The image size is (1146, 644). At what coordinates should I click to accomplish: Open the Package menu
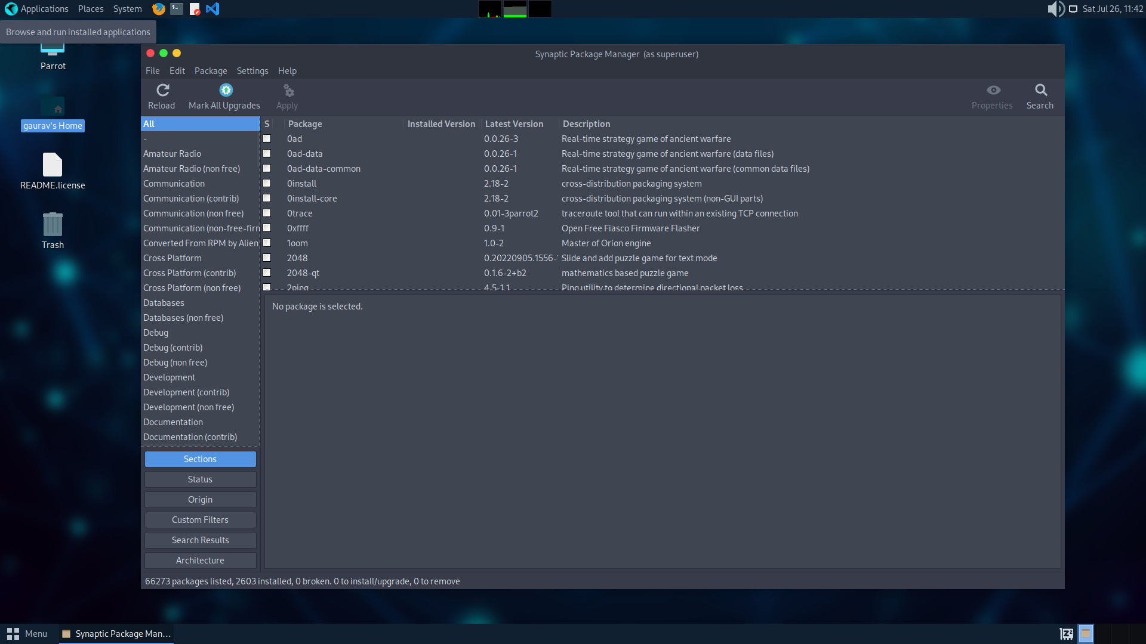211,71
